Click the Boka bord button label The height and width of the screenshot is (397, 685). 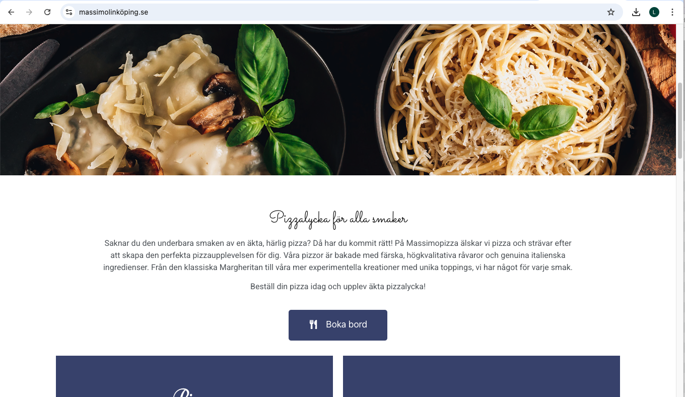point(347,324)
